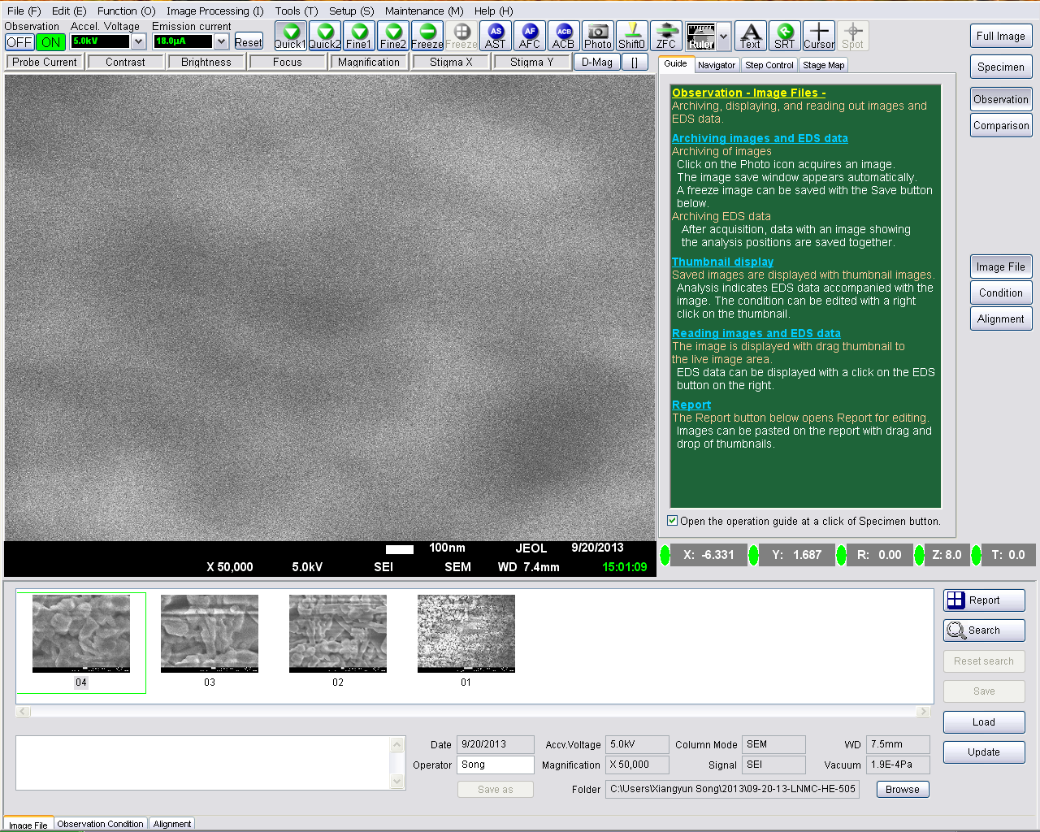Run ACB auto contrast brightness

coord(563,36)
